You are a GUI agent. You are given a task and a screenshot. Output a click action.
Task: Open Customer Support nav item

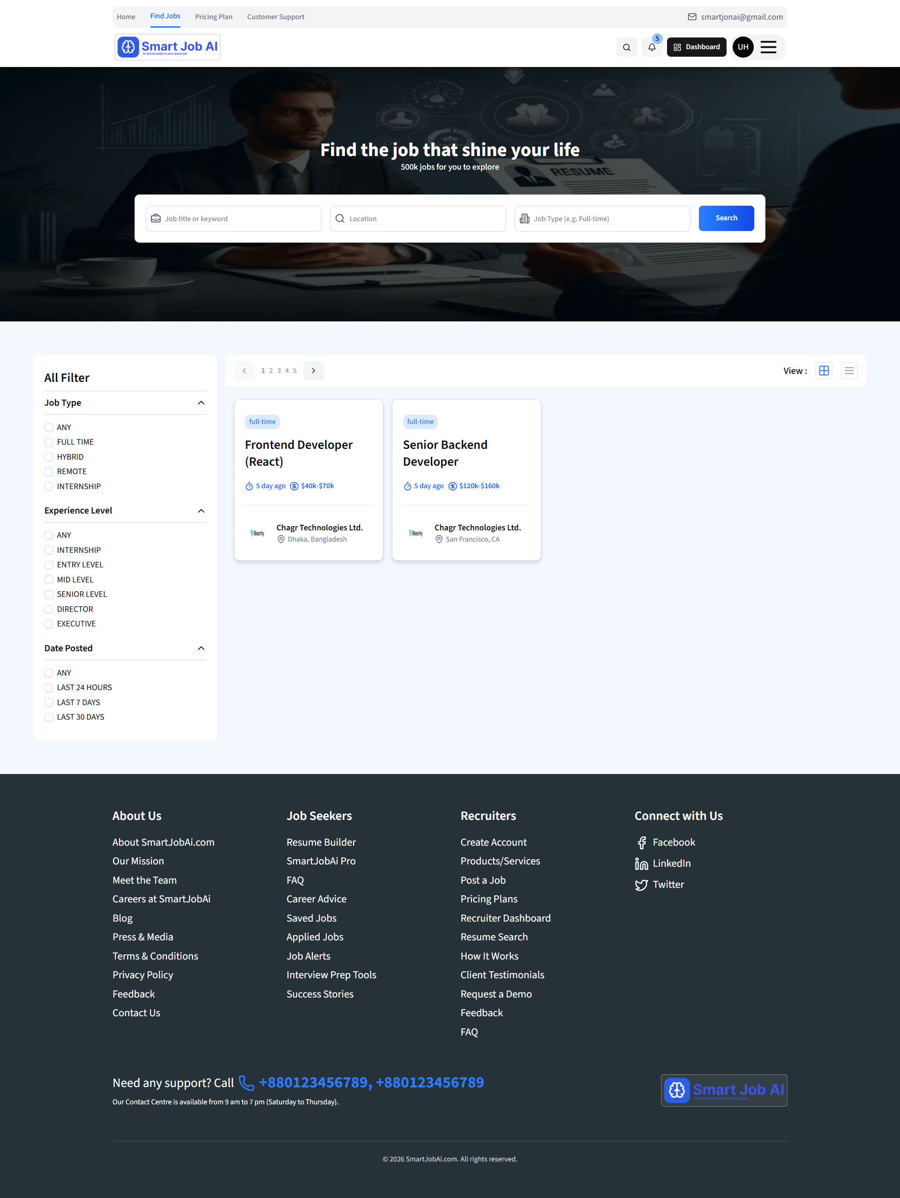(x=276, y=17)
